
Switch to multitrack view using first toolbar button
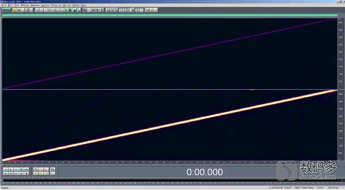click(x=6, y=10)
